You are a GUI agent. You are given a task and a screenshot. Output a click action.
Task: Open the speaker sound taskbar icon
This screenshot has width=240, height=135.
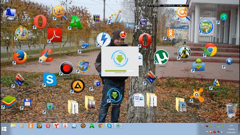(x=74, y=126)
